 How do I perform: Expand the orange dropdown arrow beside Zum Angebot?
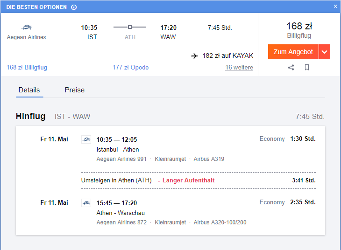[325, 52]
